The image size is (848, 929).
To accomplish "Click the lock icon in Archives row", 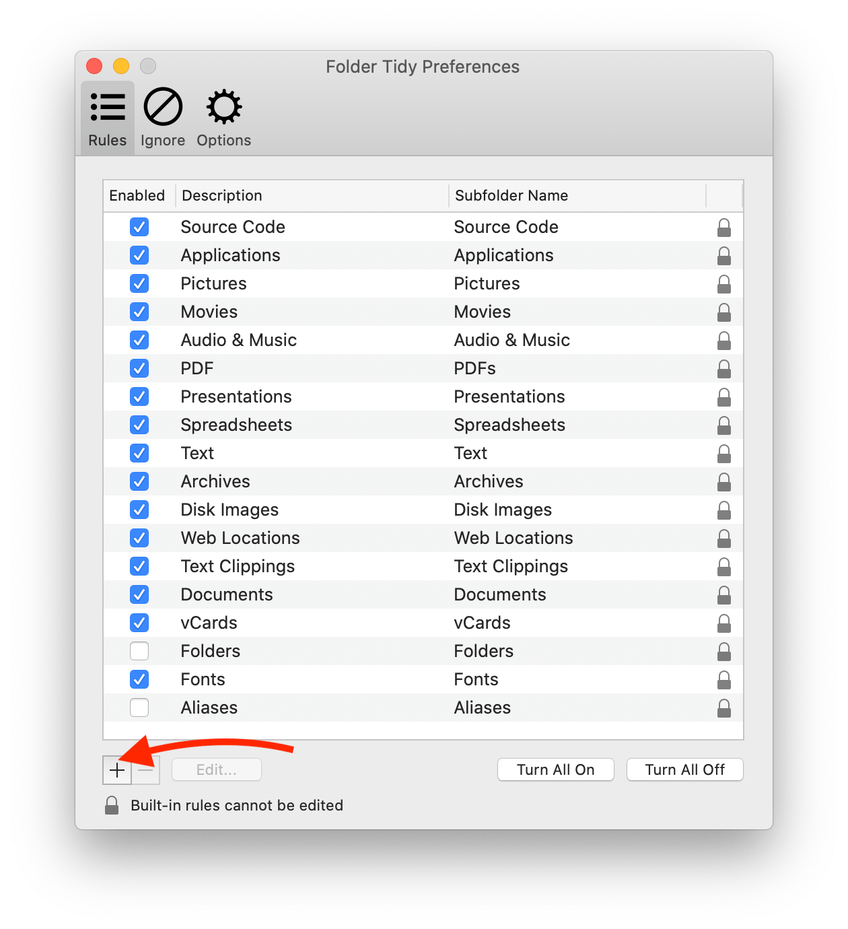I will click(724, 482).
